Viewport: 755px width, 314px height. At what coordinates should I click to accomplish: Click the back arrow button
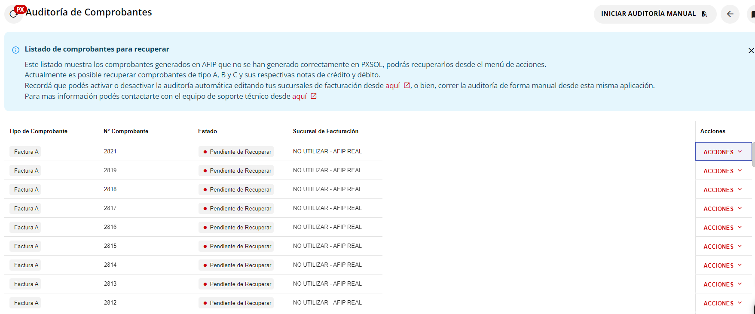(x=730, y=14)
